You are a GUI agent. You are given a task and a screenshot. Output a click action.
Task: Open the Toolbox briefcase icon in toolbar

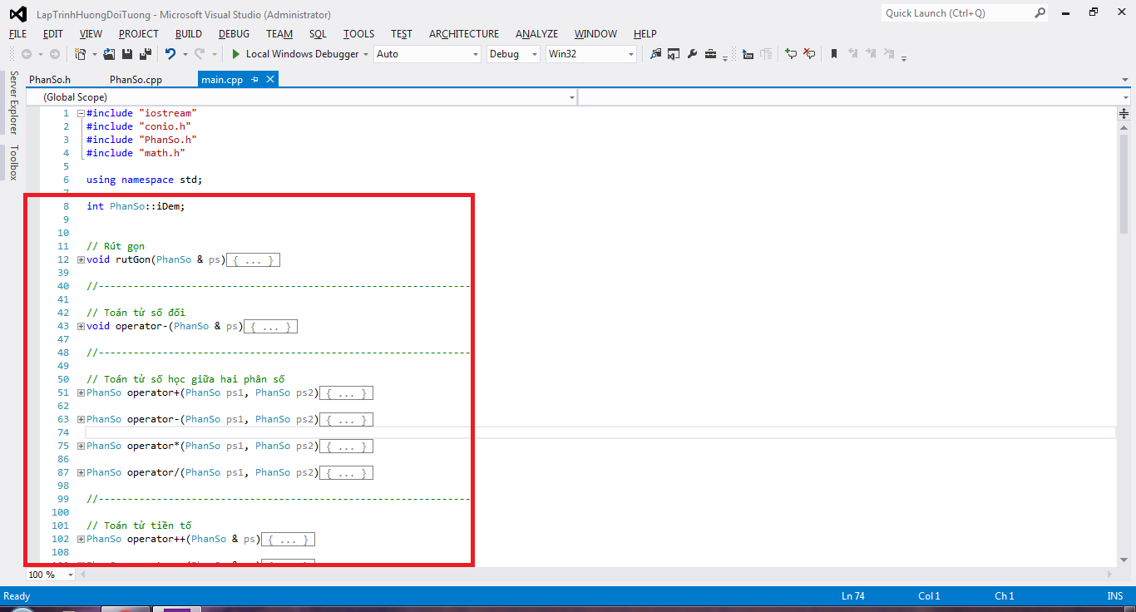click(x=710, y=54)
